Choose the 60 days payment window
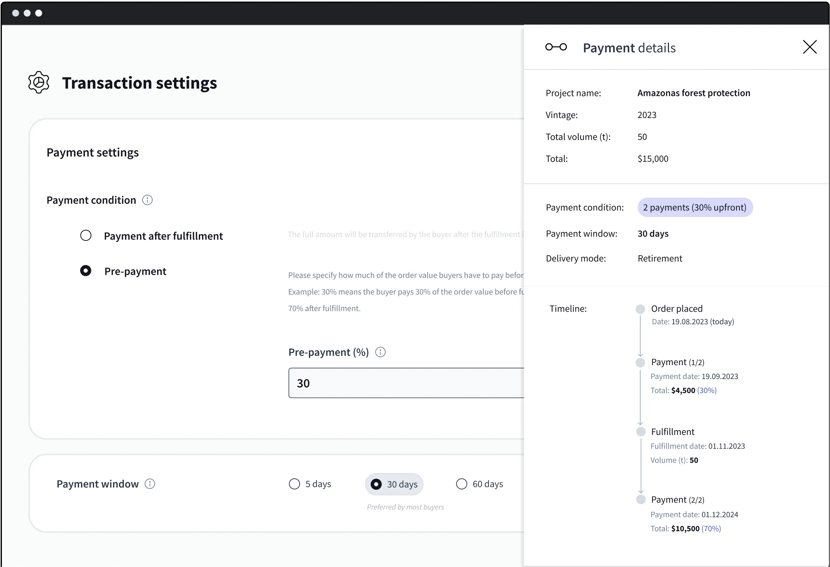The width and height of the screenshot is (830, 567). click(461, 484)
